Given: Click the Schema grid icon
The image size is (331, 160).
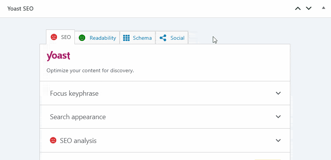Looking at the screenshot, I should coord(126,38).
